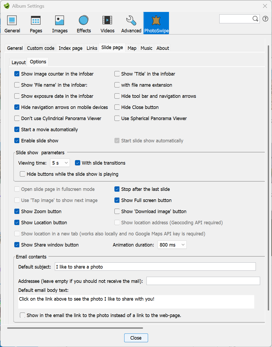Check Show 'Download image' button option

coord(117,212)
